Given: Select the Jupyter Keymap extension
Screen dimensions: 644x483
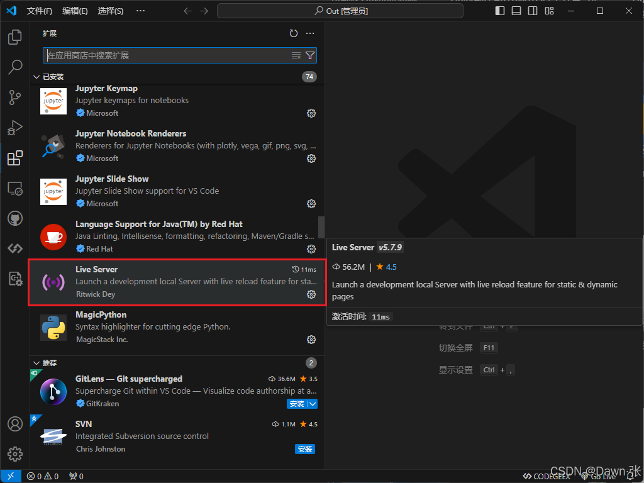Looking at the screenshot, I should pos(177,101).
